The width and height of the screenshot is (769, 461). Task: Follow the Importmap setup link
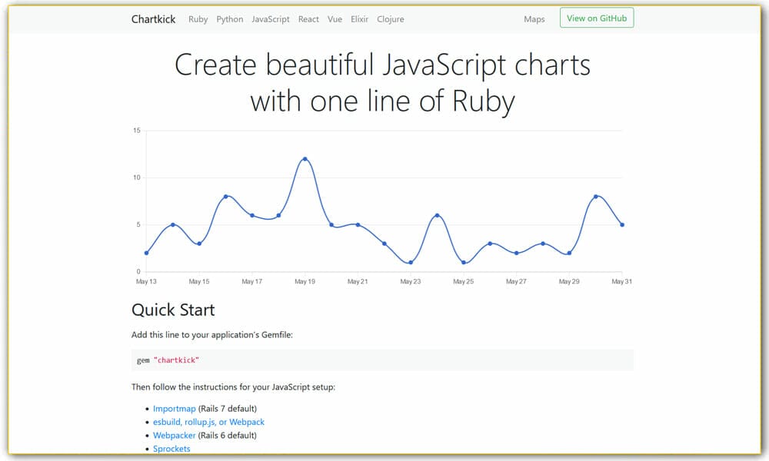(175, 409)
